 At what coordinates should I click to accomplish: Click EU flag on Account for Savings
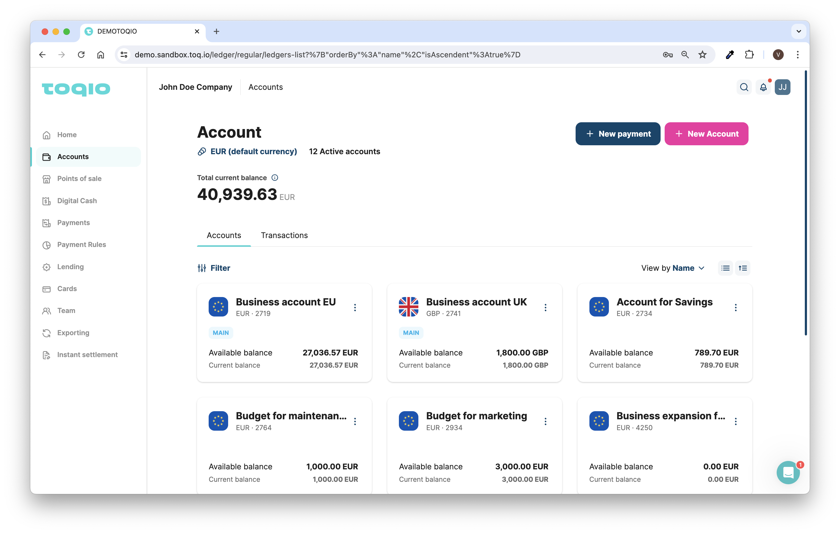click(x=599, y=306)
